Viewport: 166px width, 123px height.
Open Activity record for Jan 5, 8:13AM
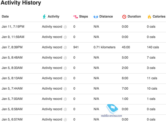[x=52, y=78]
